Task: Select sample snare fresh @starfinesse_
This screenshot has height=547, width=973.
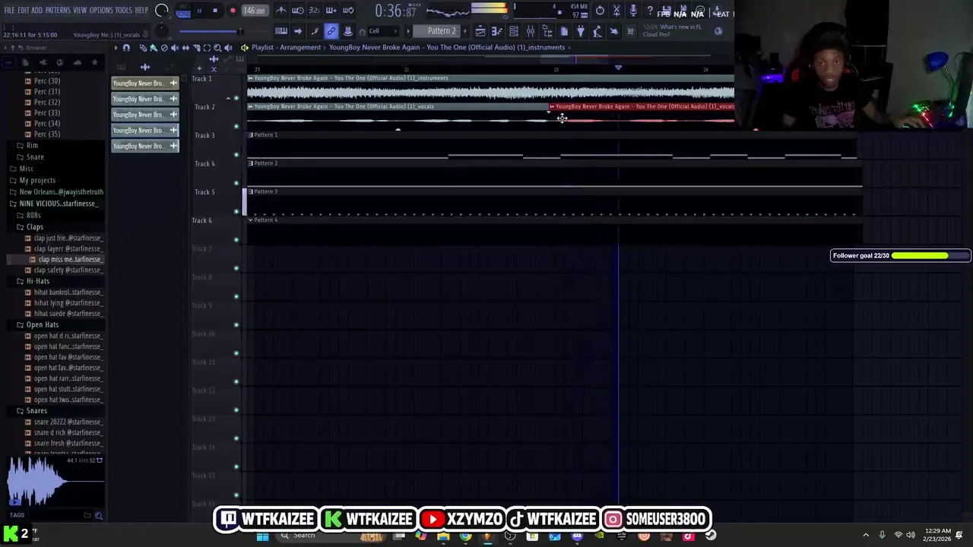Action: [x=68, y=443]
